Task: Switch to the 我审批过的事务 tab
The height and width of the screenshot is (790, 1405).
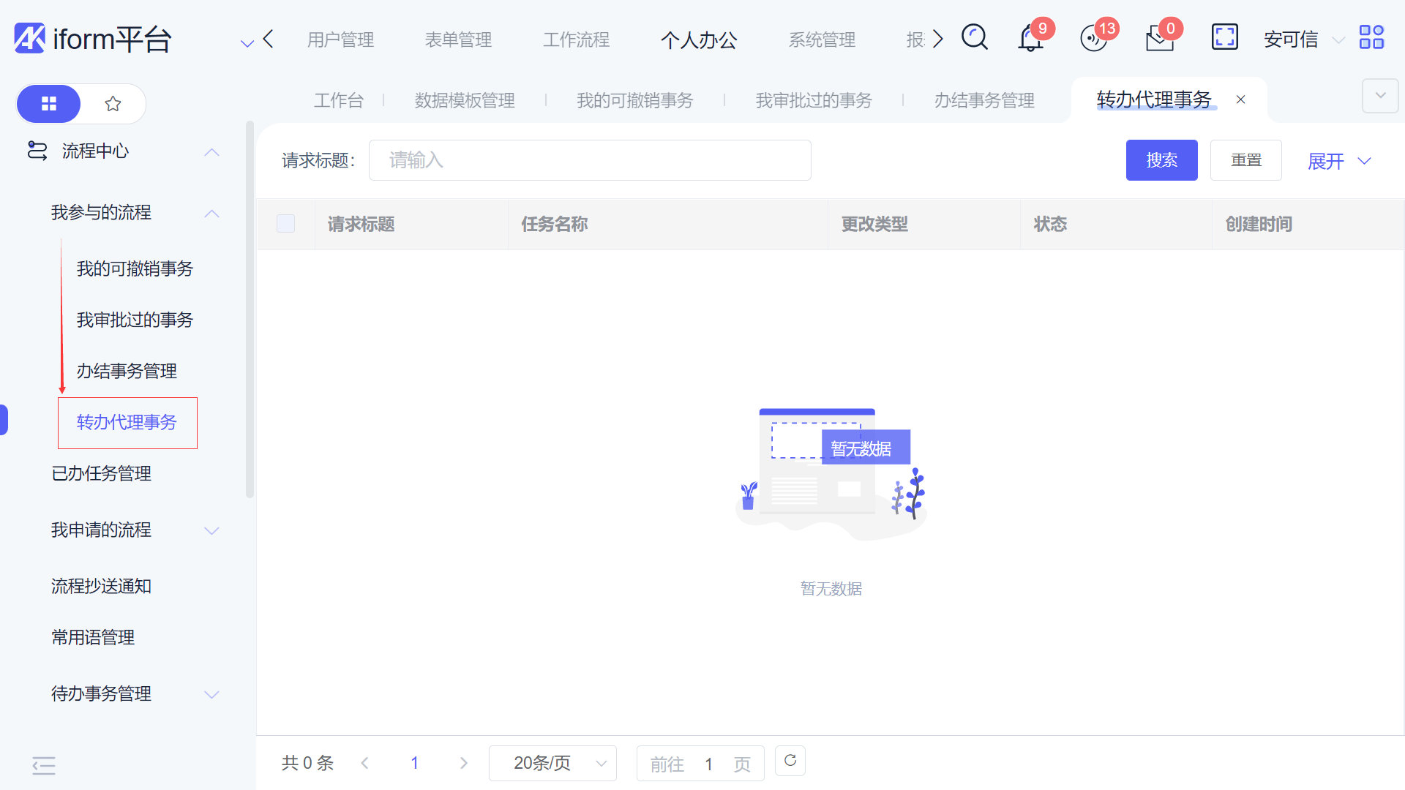Action: tap(814, 100)
